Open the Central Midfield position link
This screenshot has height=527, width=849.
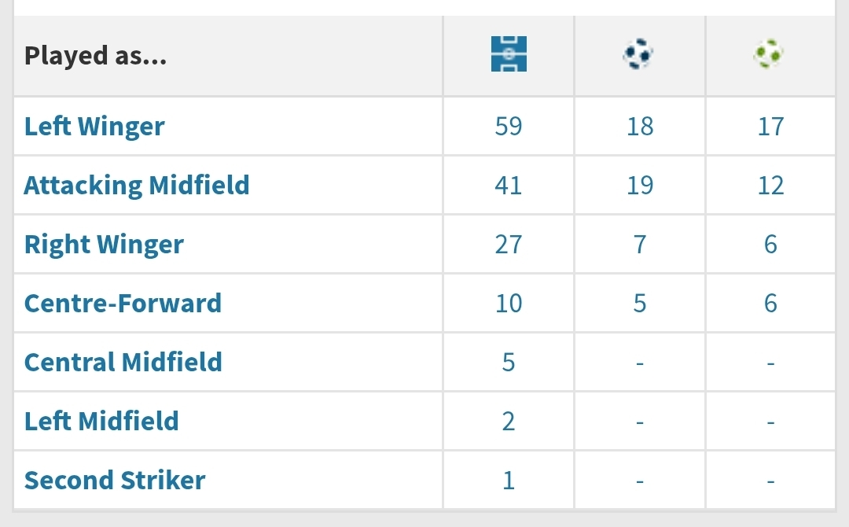(123, 363)
